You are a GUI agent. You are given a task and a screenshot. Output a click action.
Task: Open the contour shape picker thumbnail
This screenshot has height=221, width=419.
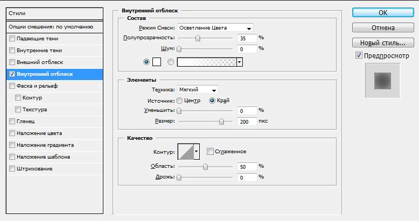pyautogui.click(x=186, y=152)
